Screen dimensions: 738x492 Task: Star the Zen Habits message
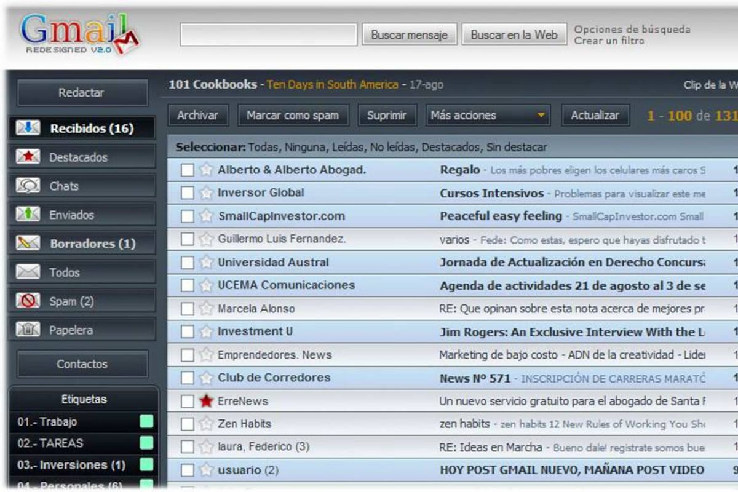pos(206,424)
